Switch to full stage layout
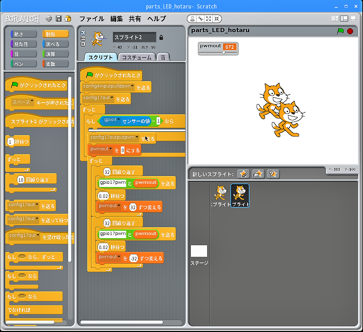 coord(344,18)
